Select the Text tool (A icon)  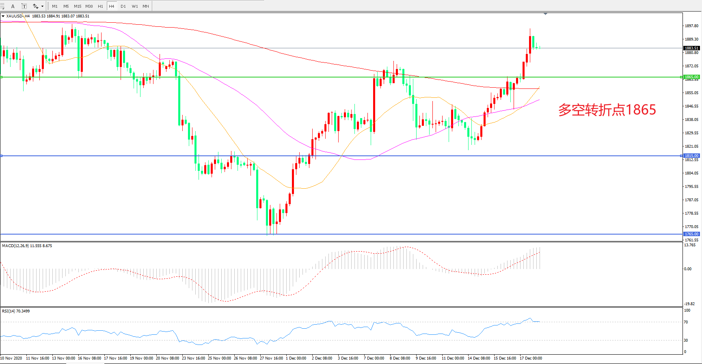pyautogui.click(x=13, y=6)
